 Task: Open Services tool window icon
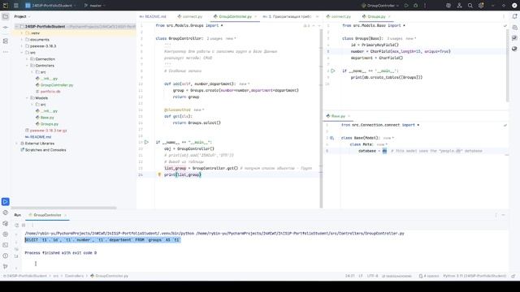pos(6,234)
